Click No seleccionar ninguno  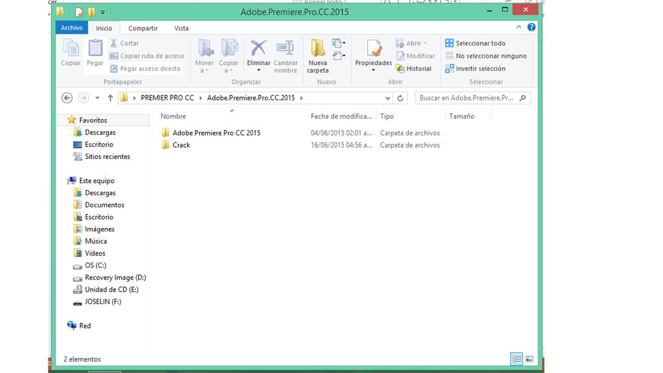point(486,56)
